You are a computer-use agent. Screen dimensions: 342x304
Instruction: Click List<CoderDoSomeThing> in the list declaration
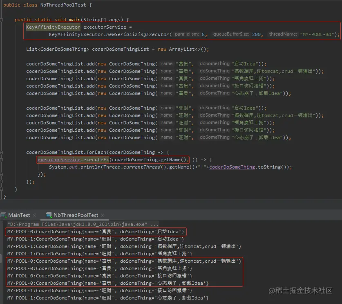point(58,49)
